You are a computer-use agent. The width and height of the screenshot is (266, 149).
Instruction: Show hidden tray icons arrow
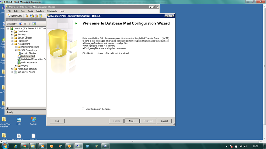point(227,146)
